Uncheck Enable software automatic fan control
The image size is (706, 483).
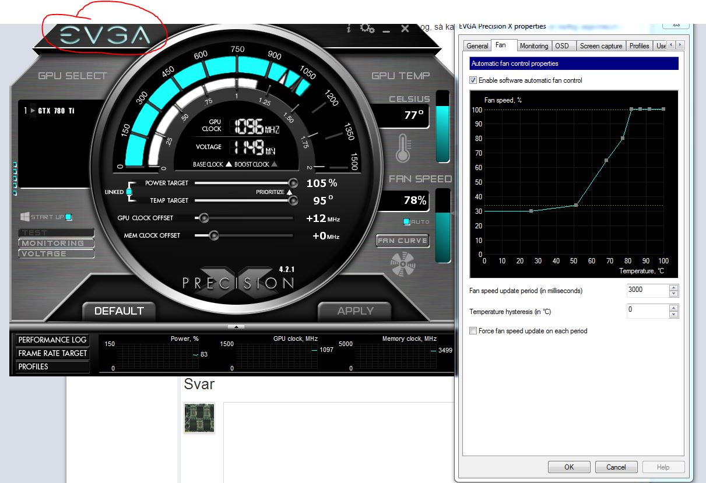click(473, 80)
